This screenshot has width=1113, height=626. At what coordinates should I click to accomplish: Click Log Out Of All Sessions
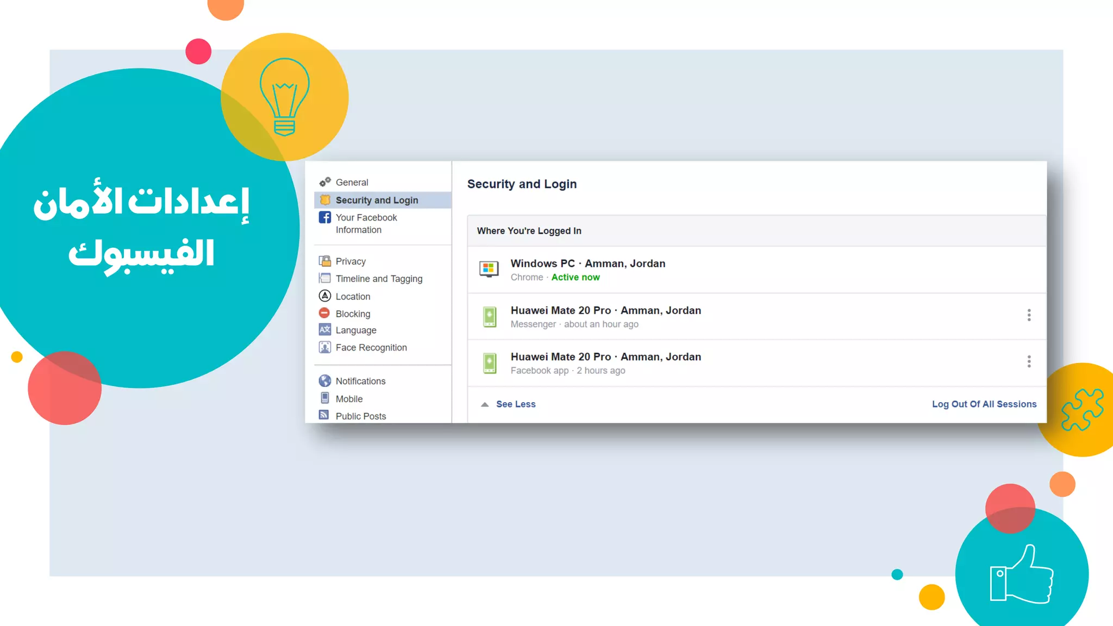pyautogui.click(x=984, y=404)
